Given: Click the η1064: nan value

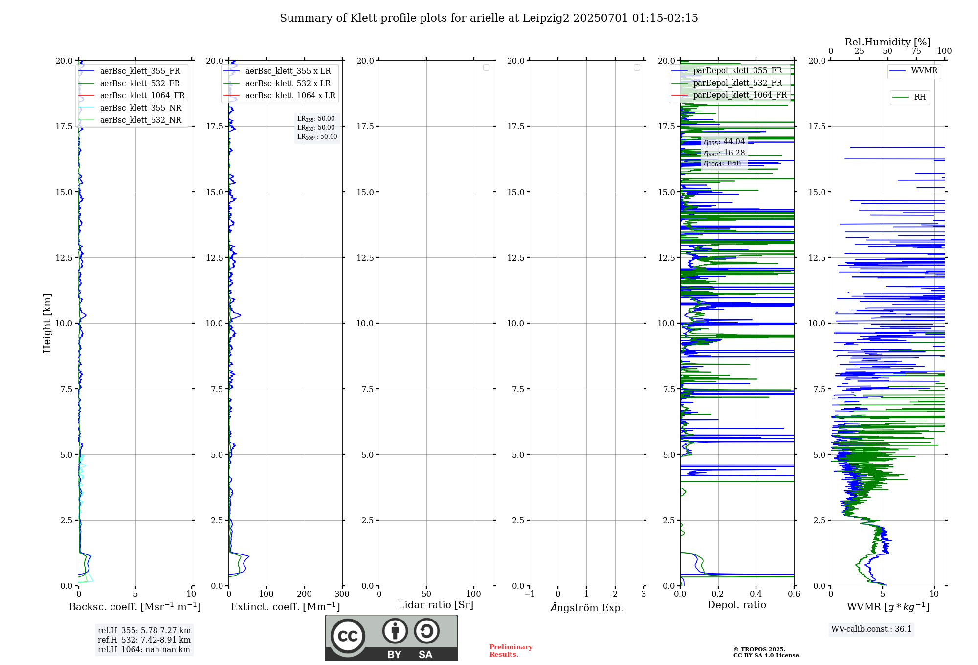Looking at the screenshot, I should coord(722,163).
